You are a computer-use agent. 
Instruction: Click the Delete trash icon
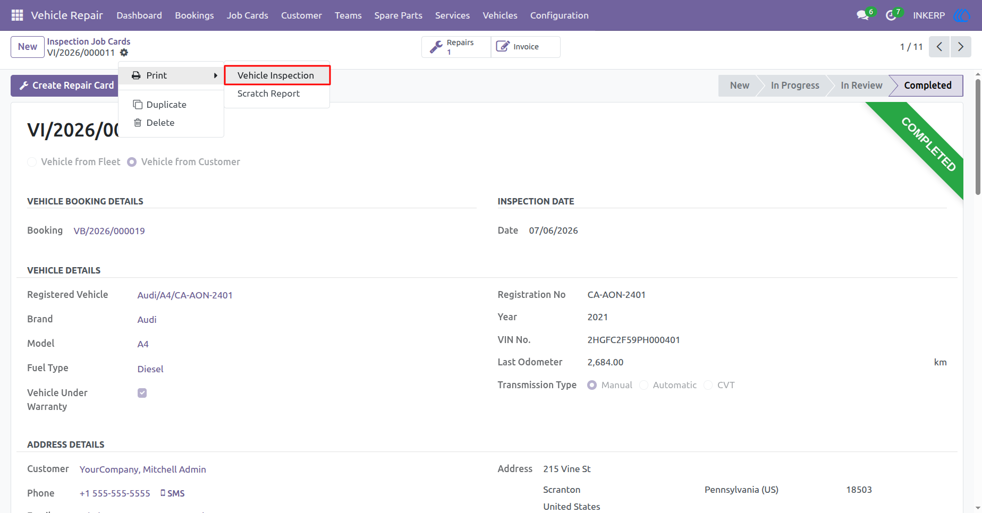click(x=138, y=123)
